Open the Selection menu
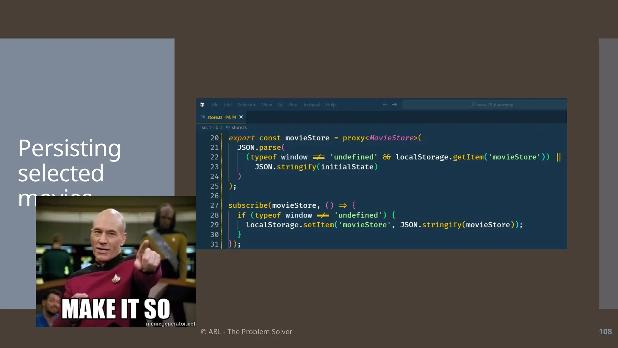The height and width of the screenshot is (348, 618). [x=247, y=105]
